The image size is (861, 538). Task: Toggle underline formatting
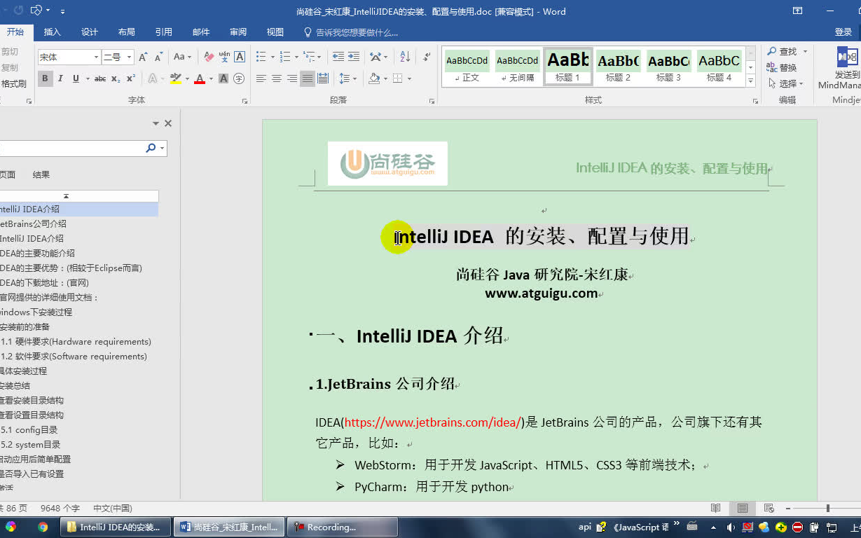point(76,77)
